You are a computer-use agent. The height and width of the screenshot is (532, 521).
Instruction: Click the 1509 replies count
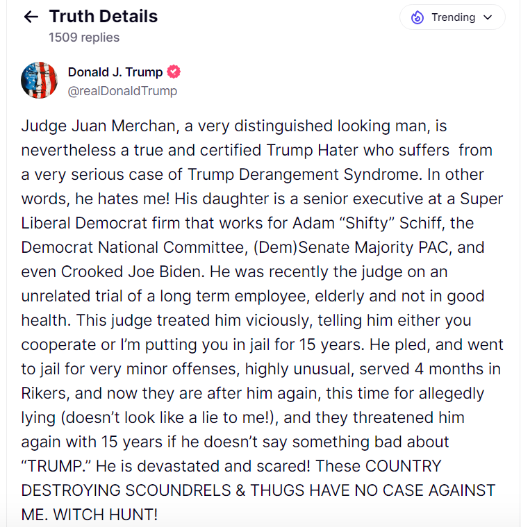coord(83,38)
